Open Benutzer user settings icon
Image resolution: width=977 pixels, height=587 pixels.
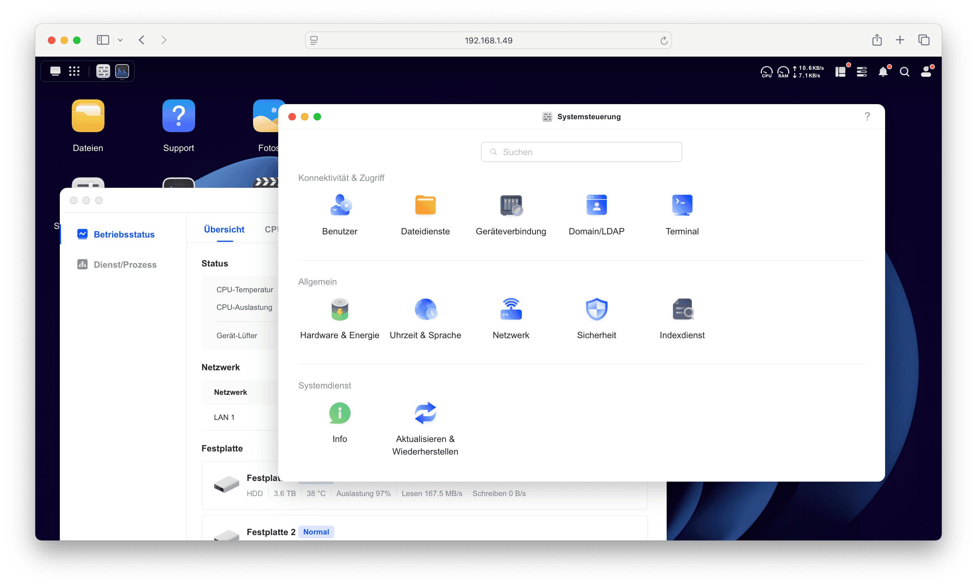pos(340,205)
